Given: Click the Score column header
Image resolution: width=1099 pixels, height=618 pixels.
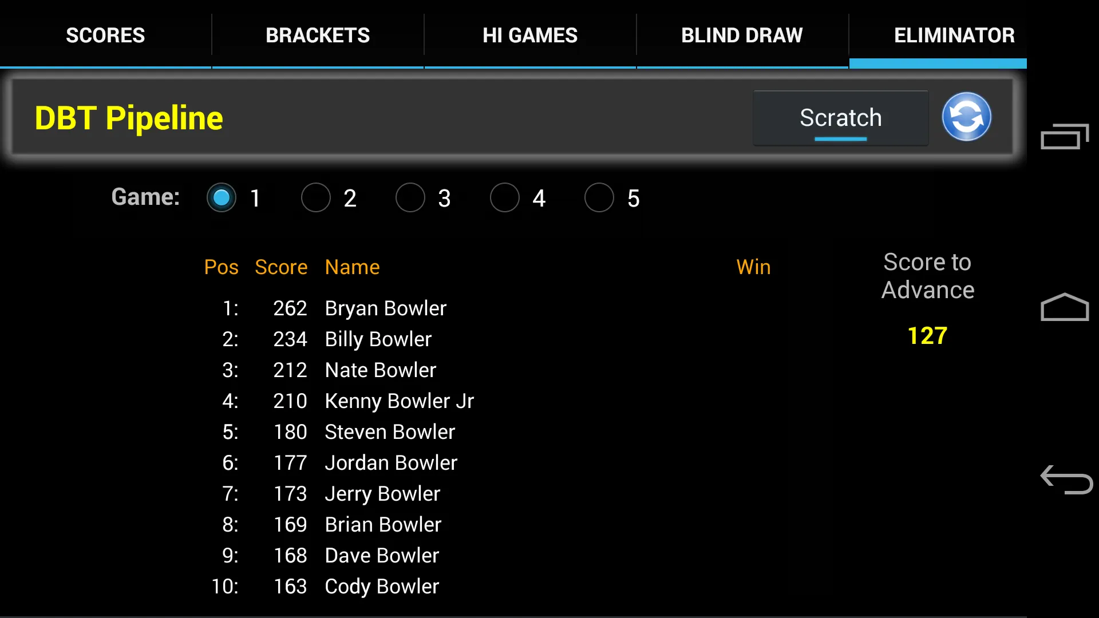Looking at the screenshot, I should tap(282, 267).
